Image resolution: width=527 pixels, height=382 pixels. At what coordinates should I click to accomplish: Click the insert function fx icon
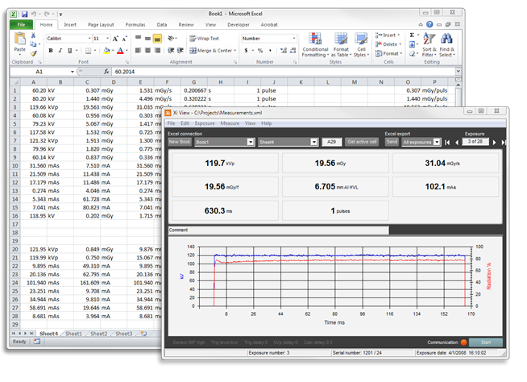click(106, 72)
